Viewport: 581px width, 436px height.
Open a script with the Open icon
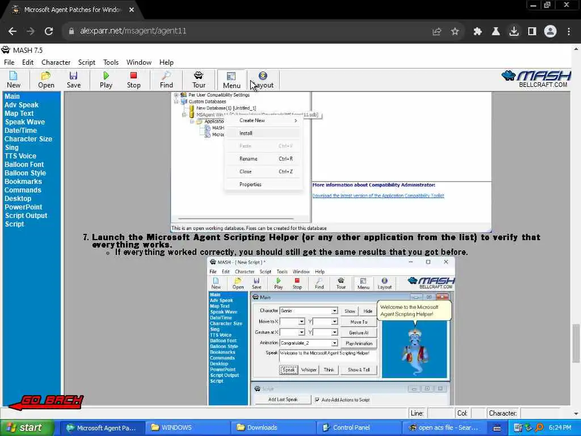46,79
